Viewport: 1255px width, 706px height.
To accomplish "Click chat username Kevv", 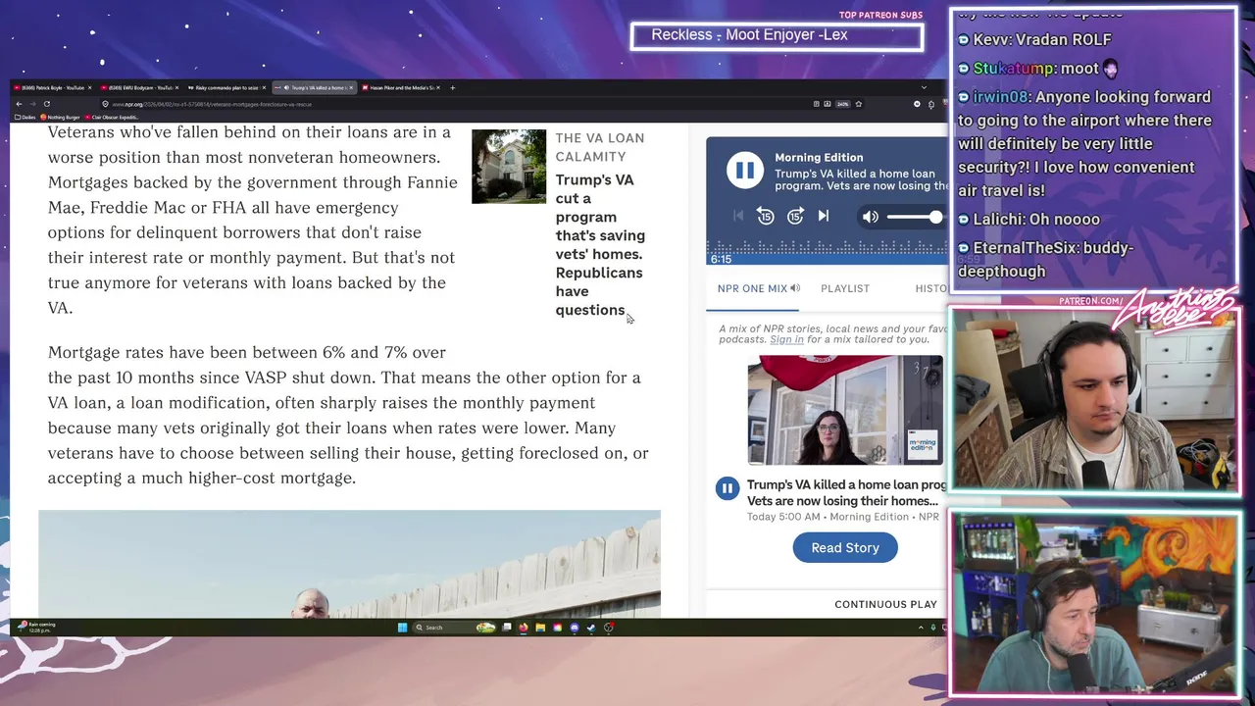I will tap(990, 40).
